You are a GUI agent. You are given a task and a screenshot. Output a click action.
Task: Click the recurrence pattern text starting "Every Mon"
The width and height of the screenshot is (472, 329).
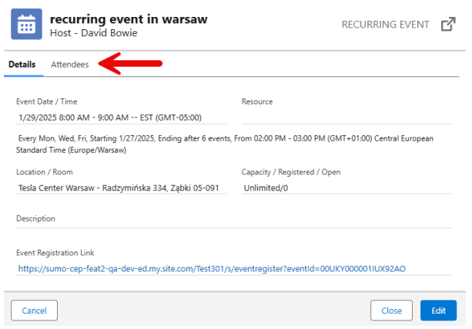tap(226, 144)
